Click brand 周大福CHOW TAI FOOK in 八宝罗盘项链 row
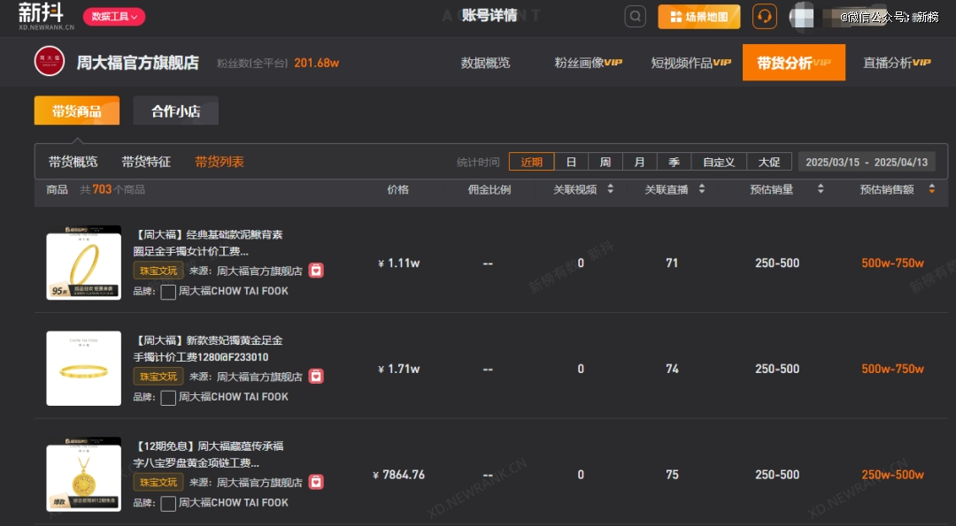The height and width of the screenshot is (526, 956). [234, 503]
